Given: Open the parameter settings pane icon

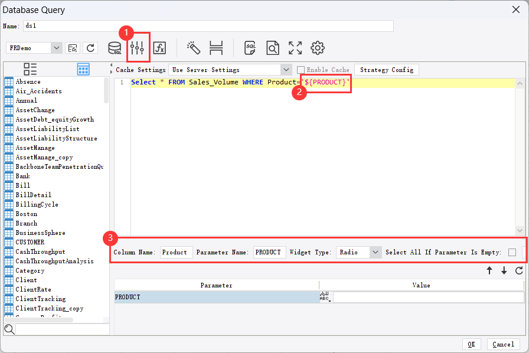Looking at the screenshot, I should coord(138,48).
